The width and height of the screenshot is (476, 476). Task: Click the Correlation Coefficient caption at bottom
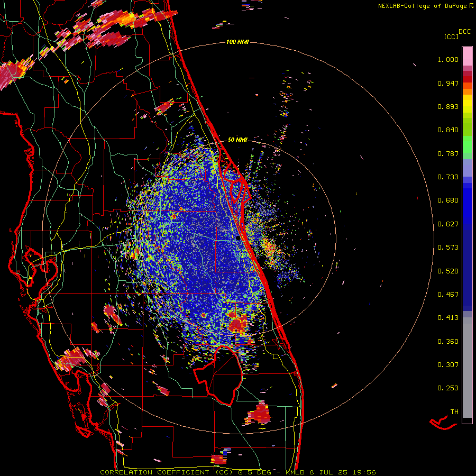237,472
